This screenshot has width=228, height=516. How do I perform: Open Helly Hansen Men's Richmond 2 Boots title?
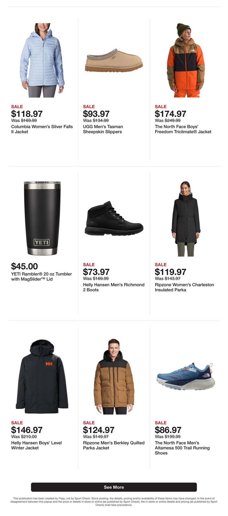click(114, 287)
